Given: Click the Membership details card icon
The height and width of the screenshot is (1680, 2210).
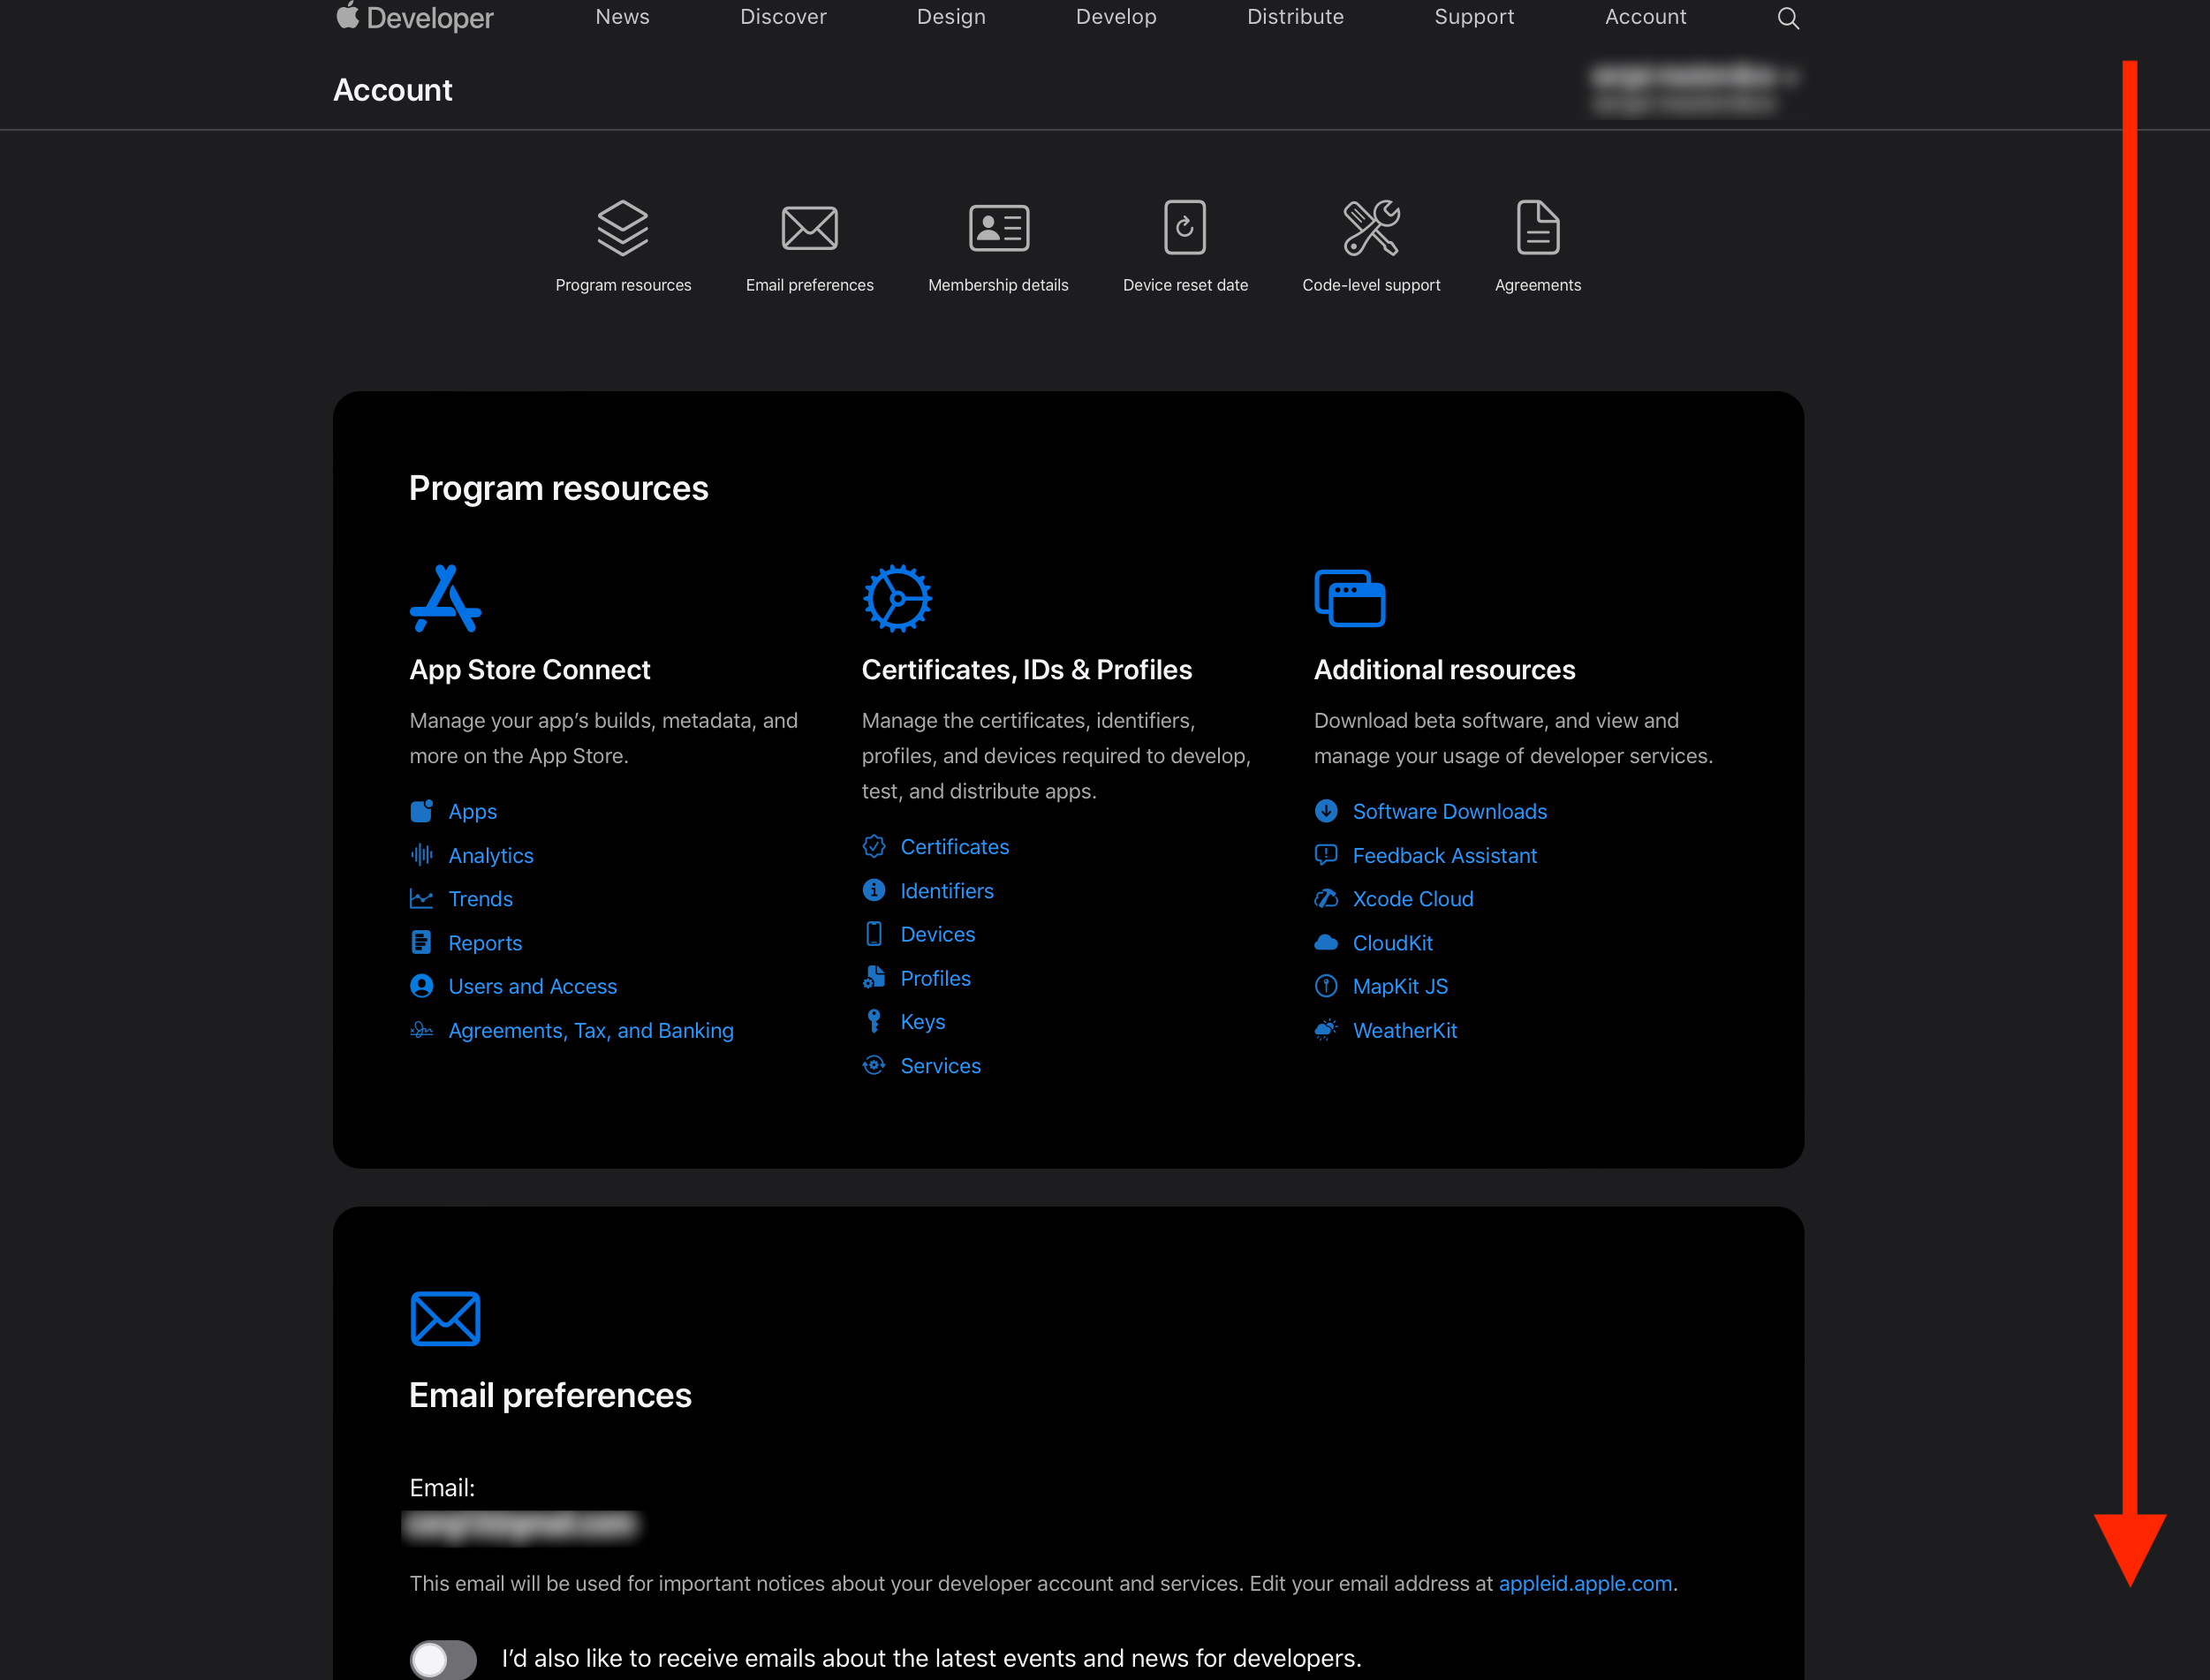Looking at the screenshot, I should (x=999, y=228).
